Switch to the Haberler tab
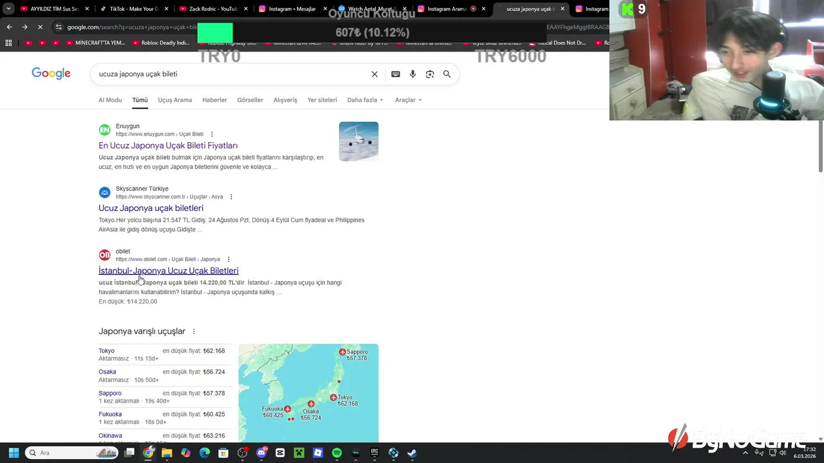Screen dimensions: 824x463 [x=214, y=100]
